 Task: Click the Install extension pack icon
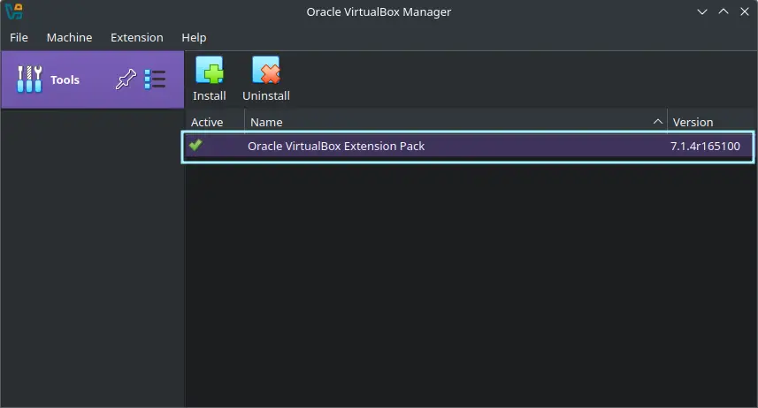tap(210, 71)
